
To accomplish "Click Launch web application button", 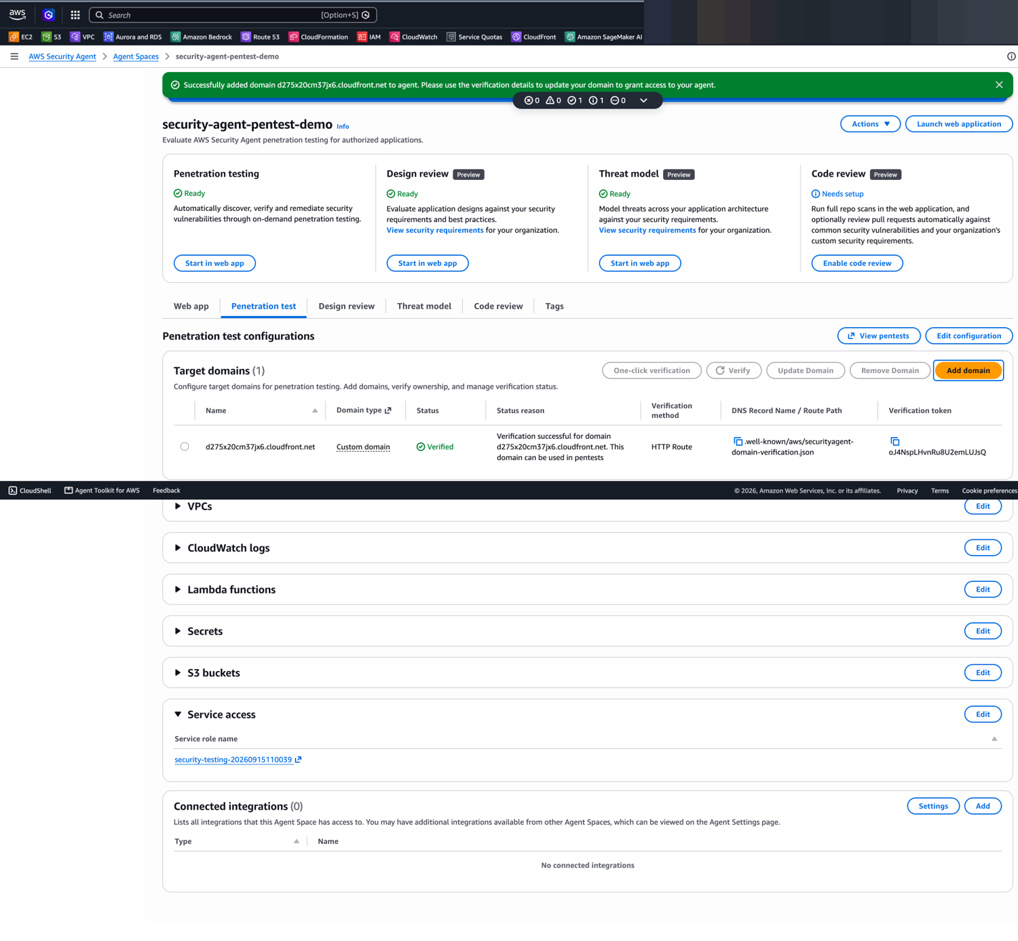I will [958, 123].
